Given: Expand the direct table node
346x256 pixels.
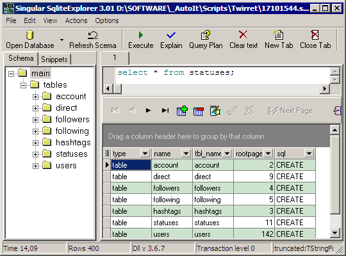Looking at the screenshot, I should pos(35,108).
